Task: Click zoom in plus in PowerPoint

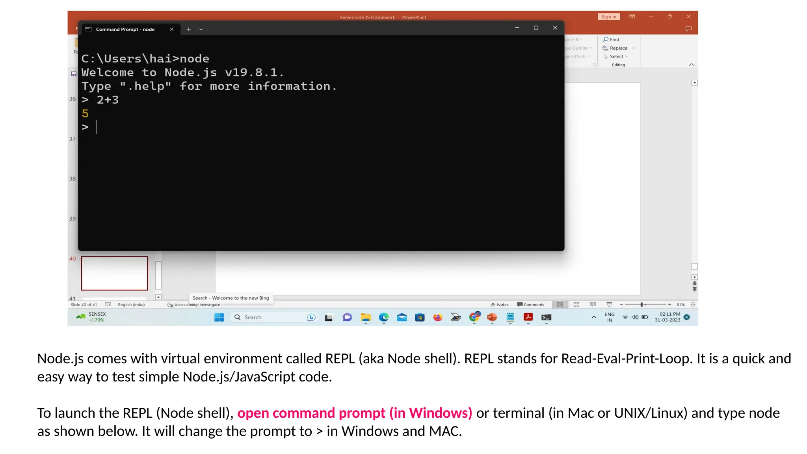Action: [x=669, y=305]
